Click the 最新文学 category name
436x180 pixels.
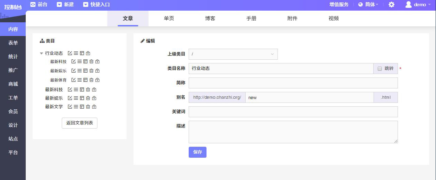pos(54,107)
